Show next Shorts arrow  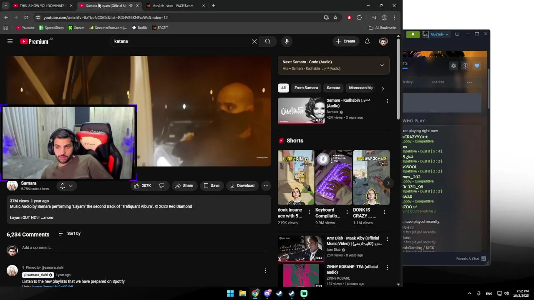pos(388,183)
